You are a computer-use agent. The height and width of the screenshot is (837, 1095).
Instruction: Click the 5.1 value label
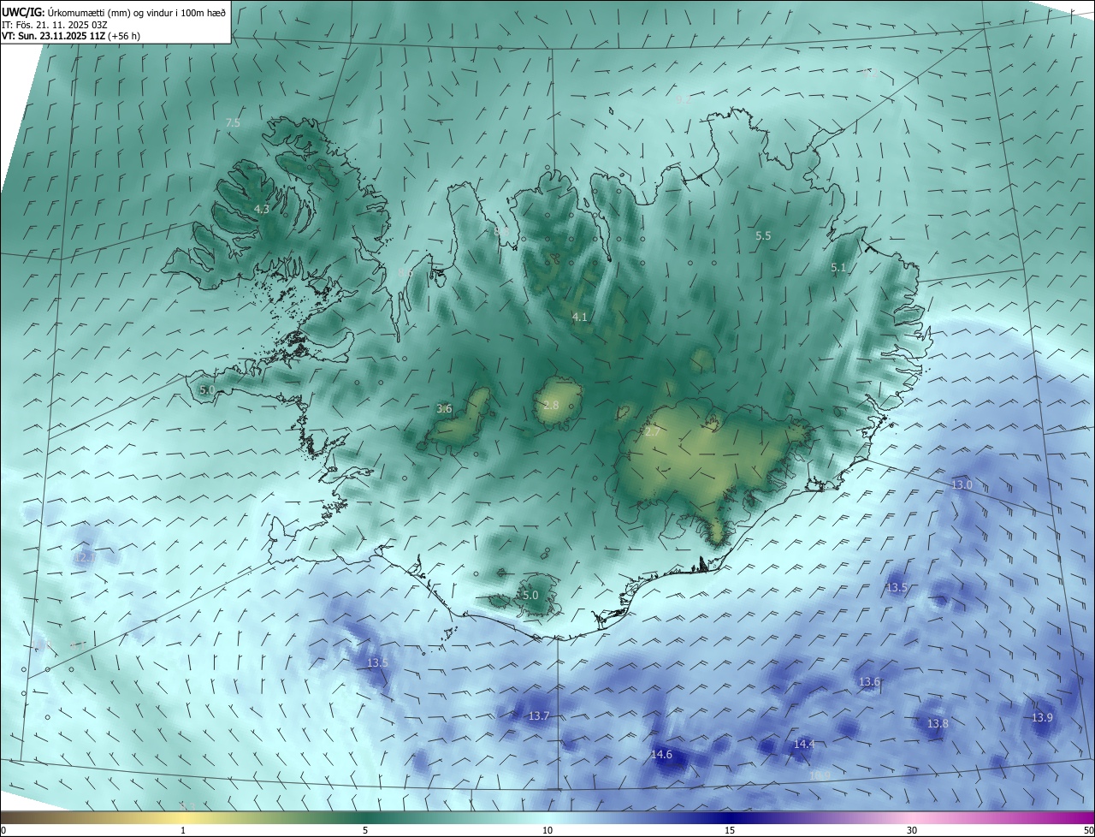tap(838, 268)
